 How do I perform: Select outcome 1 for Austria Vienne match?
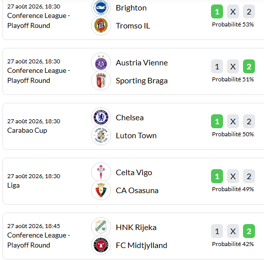(217, 66)
